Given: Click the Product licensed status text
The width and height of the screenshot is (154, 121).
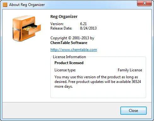Looking at the screenshot, I should (x=69, y=63).
